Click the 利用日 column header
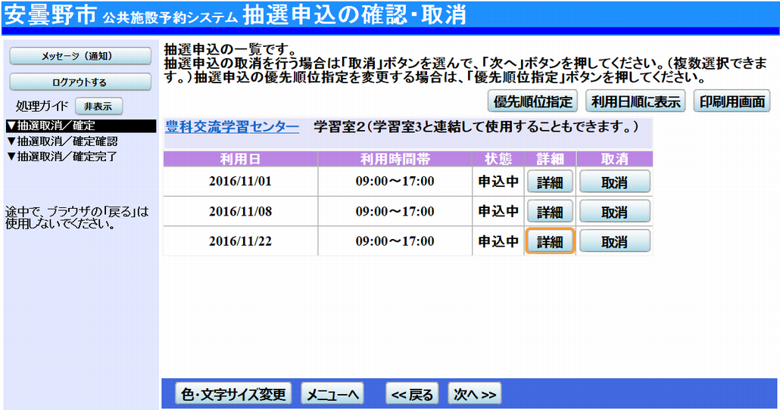The height and width of the screenshot is (410, 780). coord(240,159)
